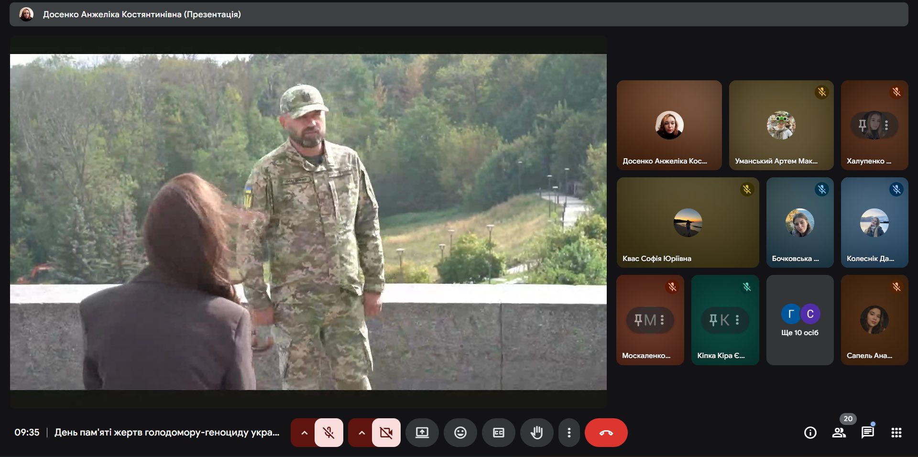This screenshot has width=918, height=457.
Task: Select Квас Софія Юріївна's participant tile
Action: (x=688, y=223)
